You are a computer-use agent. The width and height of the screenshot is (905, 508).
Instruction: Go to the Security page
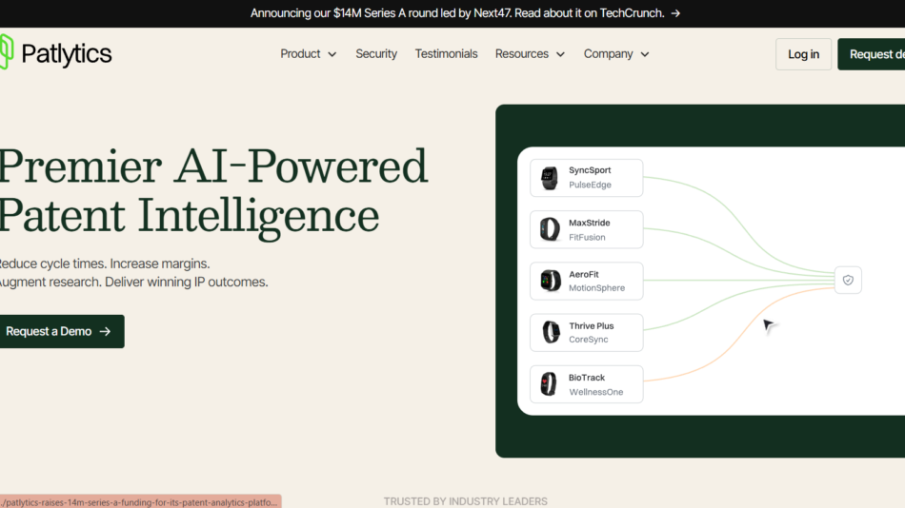tap(376, 54)
